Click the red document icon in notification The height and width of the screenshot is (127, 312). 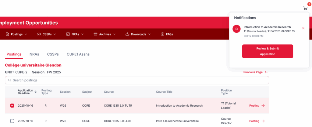236,29
